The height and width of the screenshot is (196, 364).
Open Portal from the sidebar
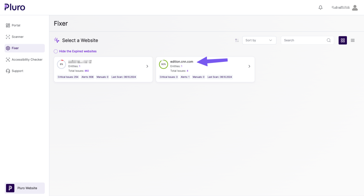[x=16, y=25]
